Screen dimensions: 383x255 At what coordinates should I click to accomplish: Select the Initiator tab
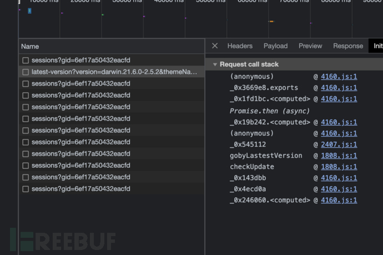coord(377,46)
